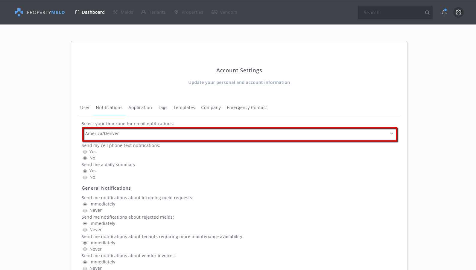Open the notifications bell
476x270 pixels.
(x=444, y=12)
